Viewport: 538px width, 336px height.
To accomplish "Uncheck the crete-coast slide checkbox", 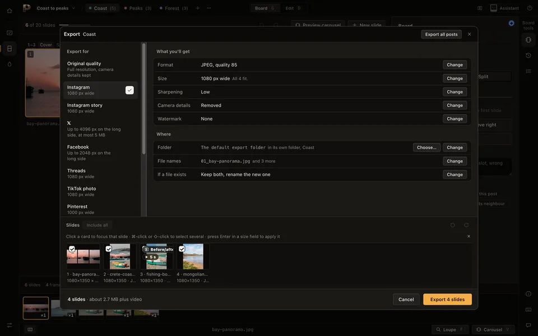I will pos(109,249).
